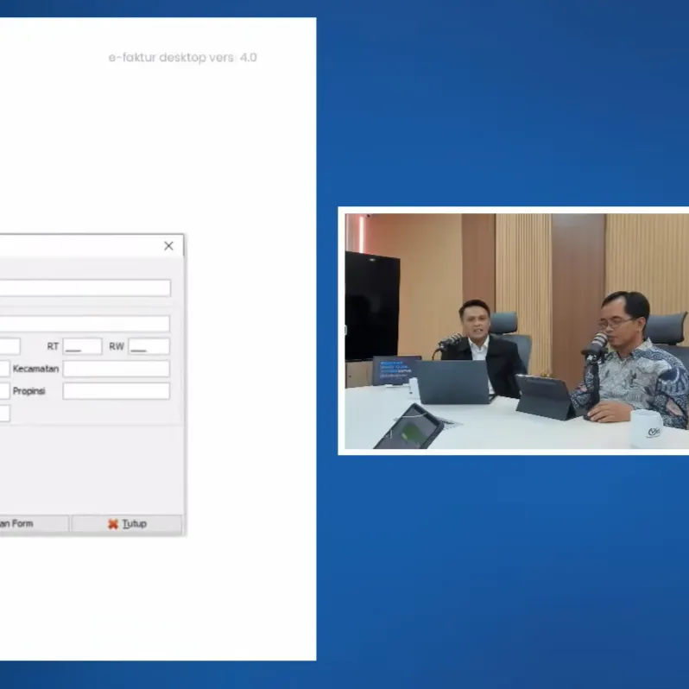Focus the RT input field

pos(82,346)
